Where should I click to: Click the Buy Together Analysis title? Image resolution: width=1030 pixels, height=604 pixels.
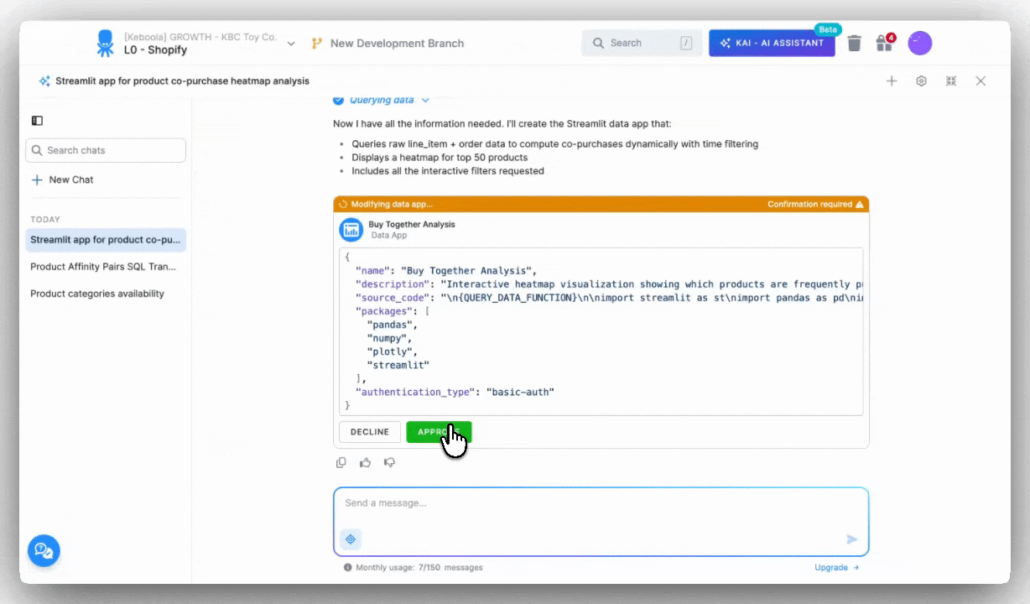(412, 224)
